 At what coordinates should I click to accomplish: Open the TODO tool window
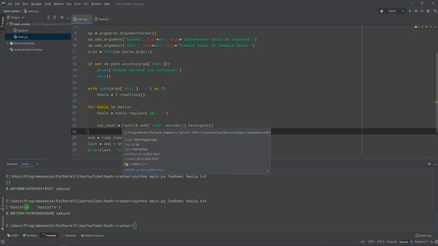coord(13,235)
